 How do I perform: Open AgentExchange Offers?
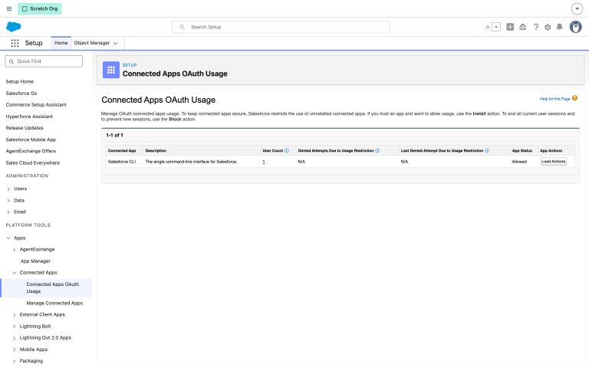click(x=31, y=151)
